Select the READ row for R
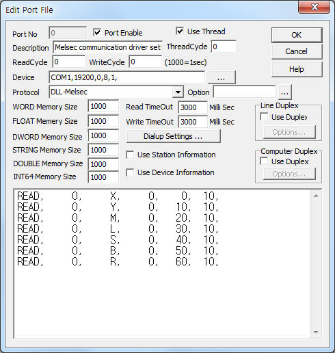The width and height of the screenshot is (335, 353). 118,261
